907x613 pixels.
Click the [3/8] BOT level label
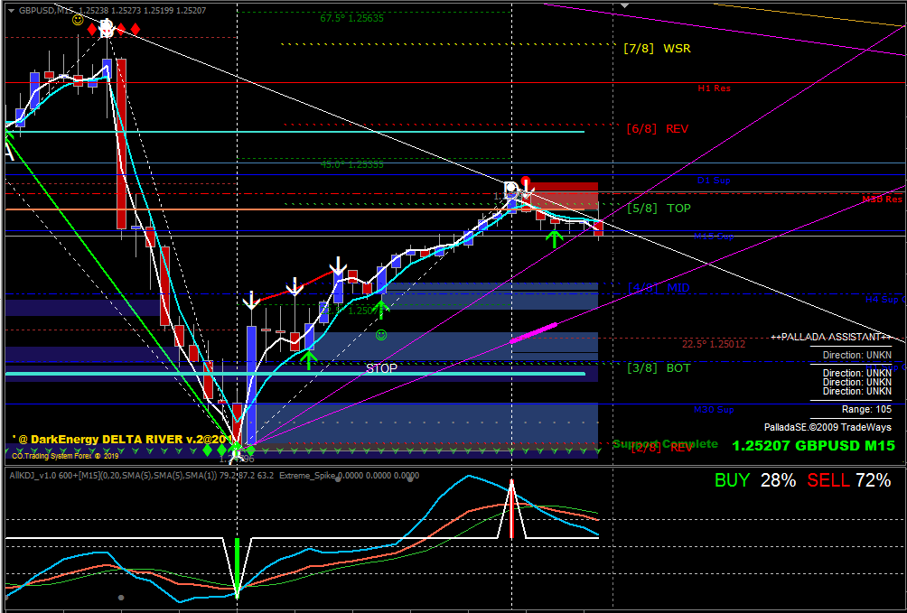click(659, 367)
